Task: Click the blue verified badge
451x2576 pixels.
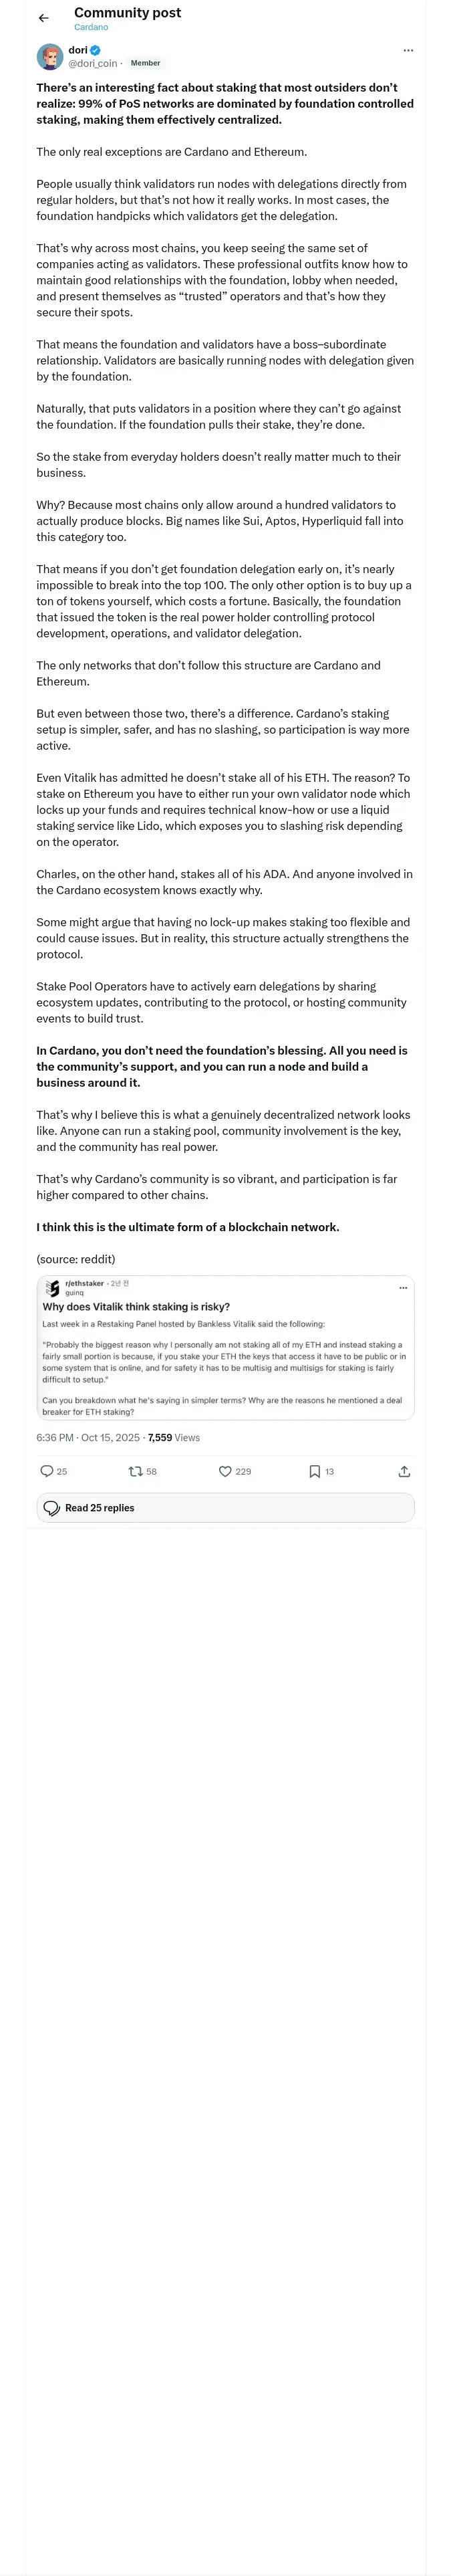Action: pos(95,50)
